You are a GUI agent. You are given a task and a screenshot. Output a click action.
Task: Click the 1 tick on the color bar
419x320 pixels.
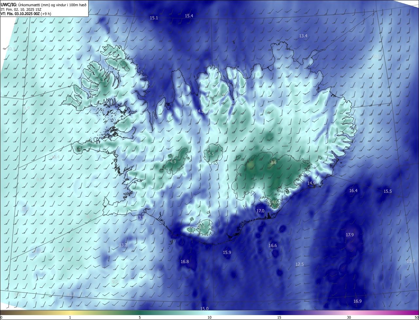[x=70, y=317]
